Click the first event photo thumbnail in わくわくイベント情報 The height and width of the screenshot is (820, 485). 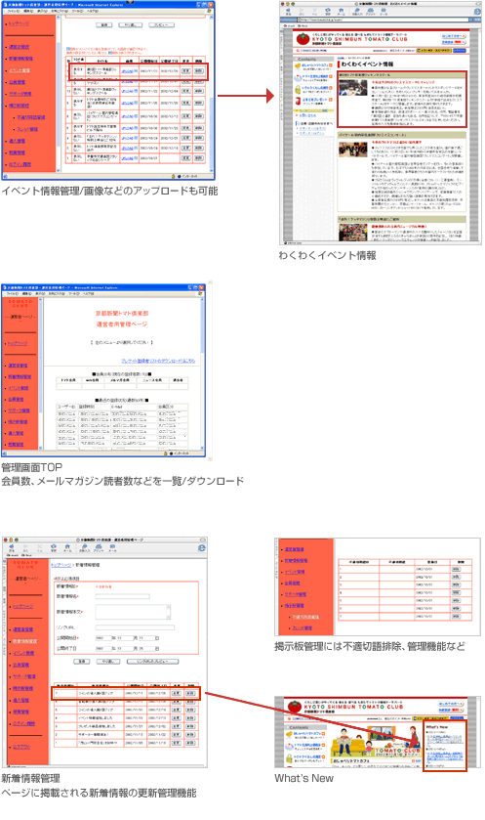[353, 88]
